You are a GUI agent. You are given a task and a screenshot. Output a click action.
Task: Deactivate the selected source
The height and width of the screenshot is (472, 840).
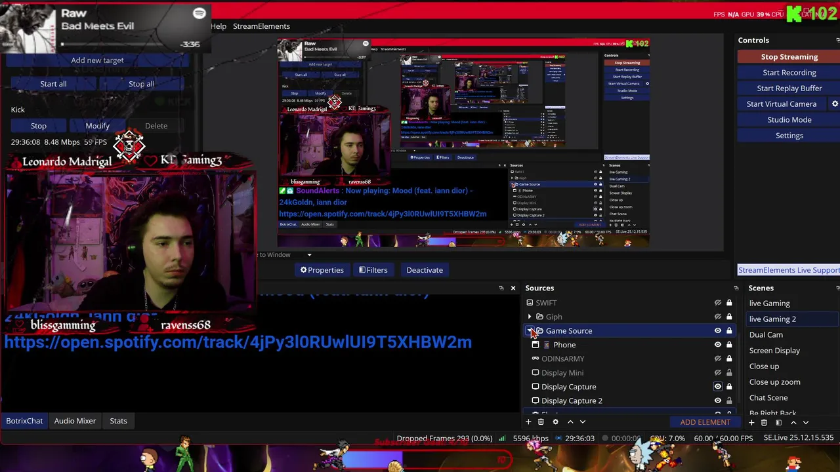(425, 270)
